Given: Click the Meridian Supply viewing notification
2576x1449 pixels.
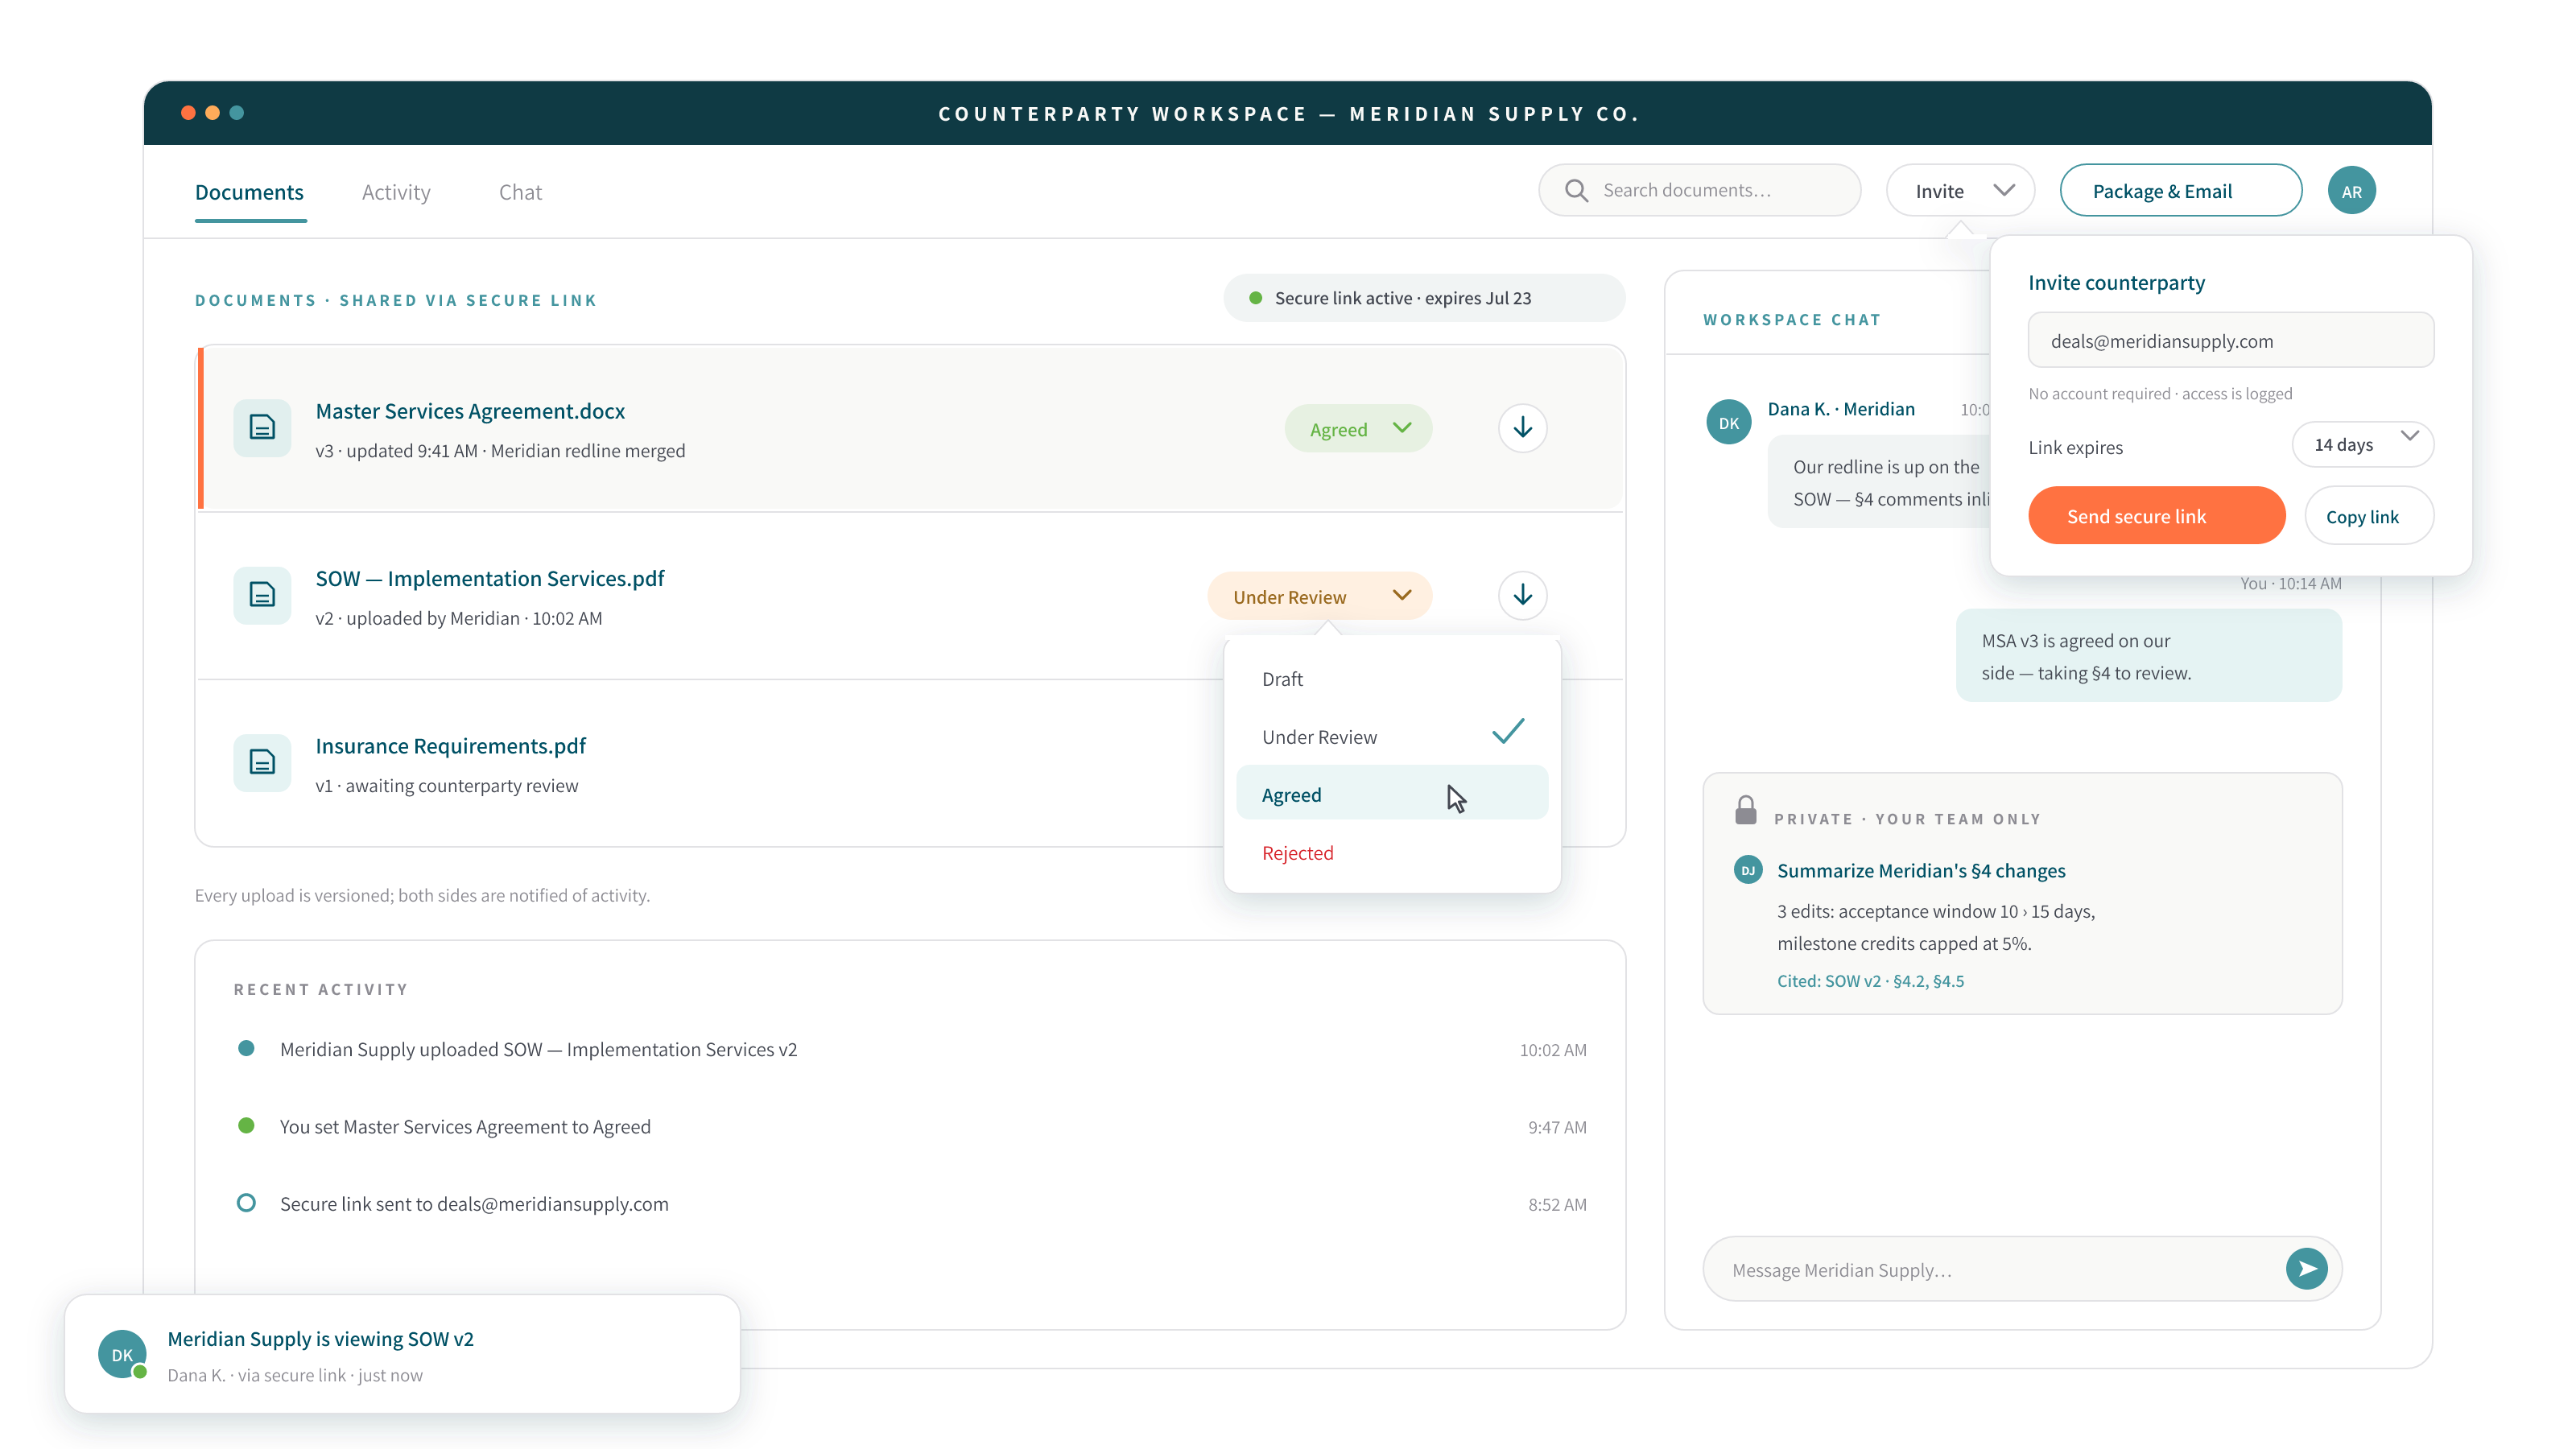Looking at the screenshot, I should point(402,1354).
